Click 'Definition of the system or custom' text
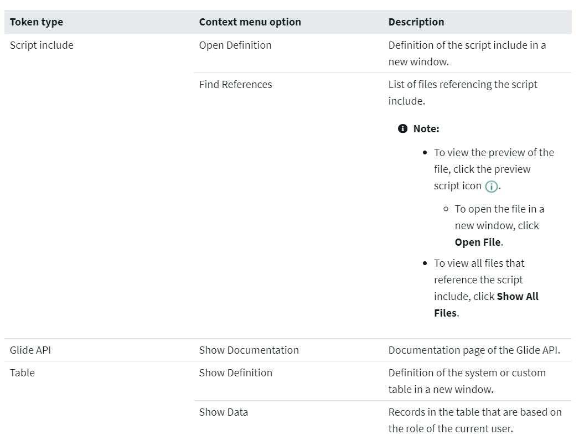 tap(467, 381)
